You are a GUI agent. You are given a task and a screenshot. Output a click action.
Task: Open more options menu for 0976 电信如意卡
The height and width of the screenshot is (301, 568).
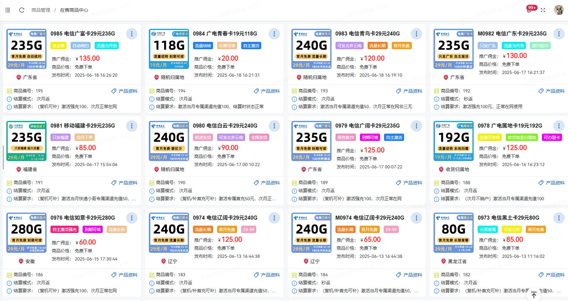131,218
